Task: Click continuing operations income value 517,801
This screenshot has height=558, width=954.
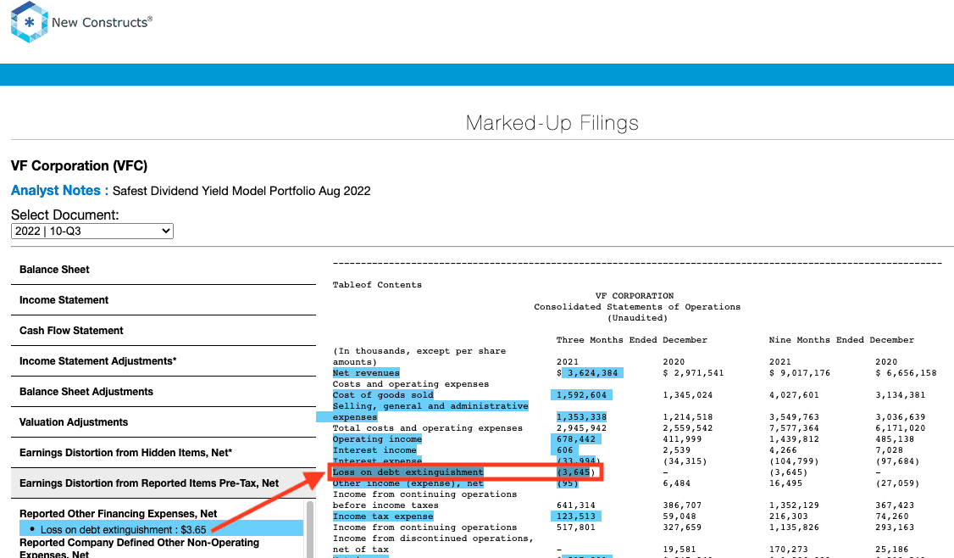Action: (x=575, y=527)
